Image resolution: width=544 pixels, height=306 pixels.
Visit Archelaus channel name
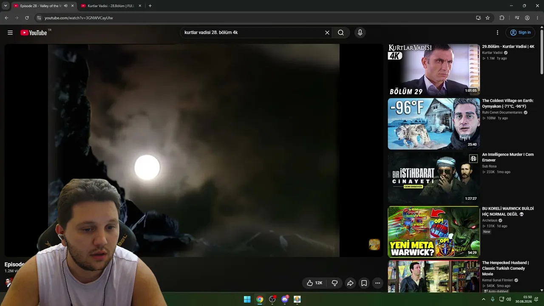pyautogui.click(x=490, y=221)
